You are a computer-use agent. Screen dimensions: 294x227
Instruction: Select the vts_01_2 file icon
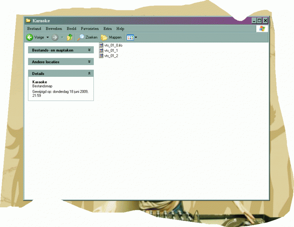[101, 56]
